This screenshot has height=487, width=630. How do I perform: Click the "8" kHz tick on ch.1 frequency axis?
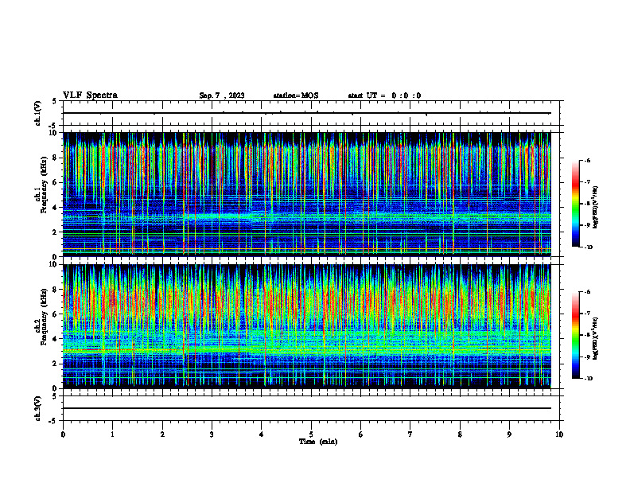click(56, 158)
